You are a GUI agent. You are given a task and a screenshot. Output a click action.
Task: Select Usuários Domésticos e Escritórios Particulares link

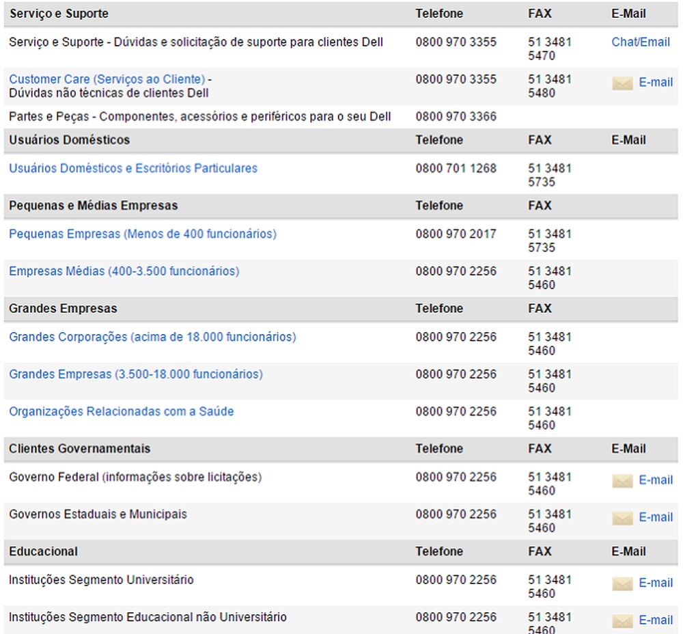click(133, 168)
